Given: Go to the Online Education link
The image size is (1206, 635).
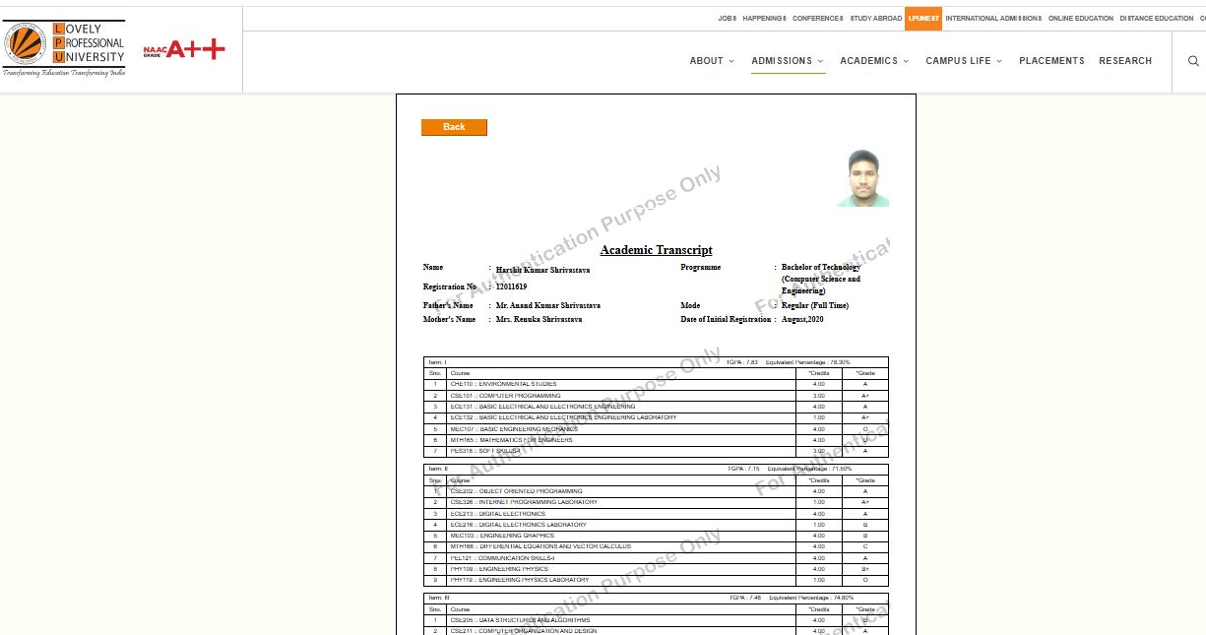Looking at the screenshot, I should 1080,19.
